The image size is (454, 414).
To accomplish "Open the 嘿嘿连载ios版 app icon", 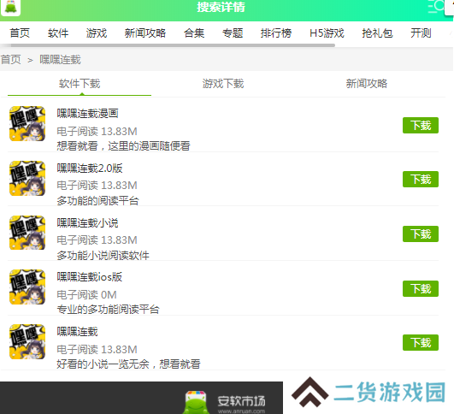I will pyautogui.click(x=27, y=287).
